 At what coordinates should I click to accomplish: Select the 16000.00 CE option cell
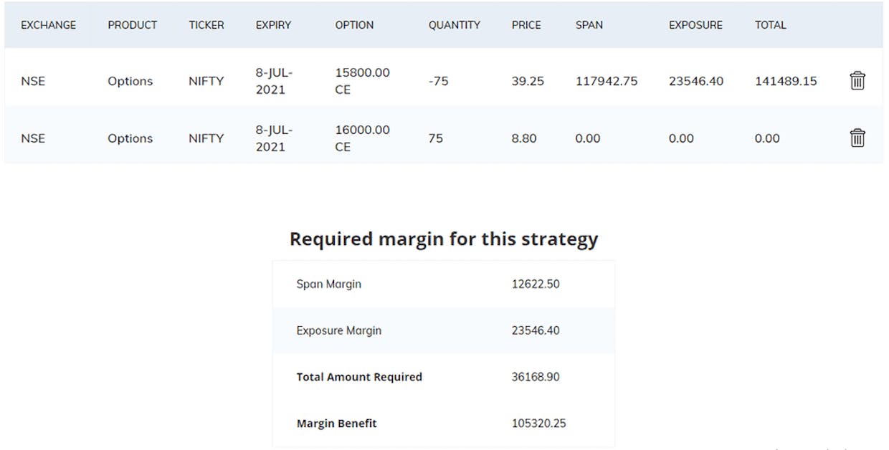(x=363, y=138)
